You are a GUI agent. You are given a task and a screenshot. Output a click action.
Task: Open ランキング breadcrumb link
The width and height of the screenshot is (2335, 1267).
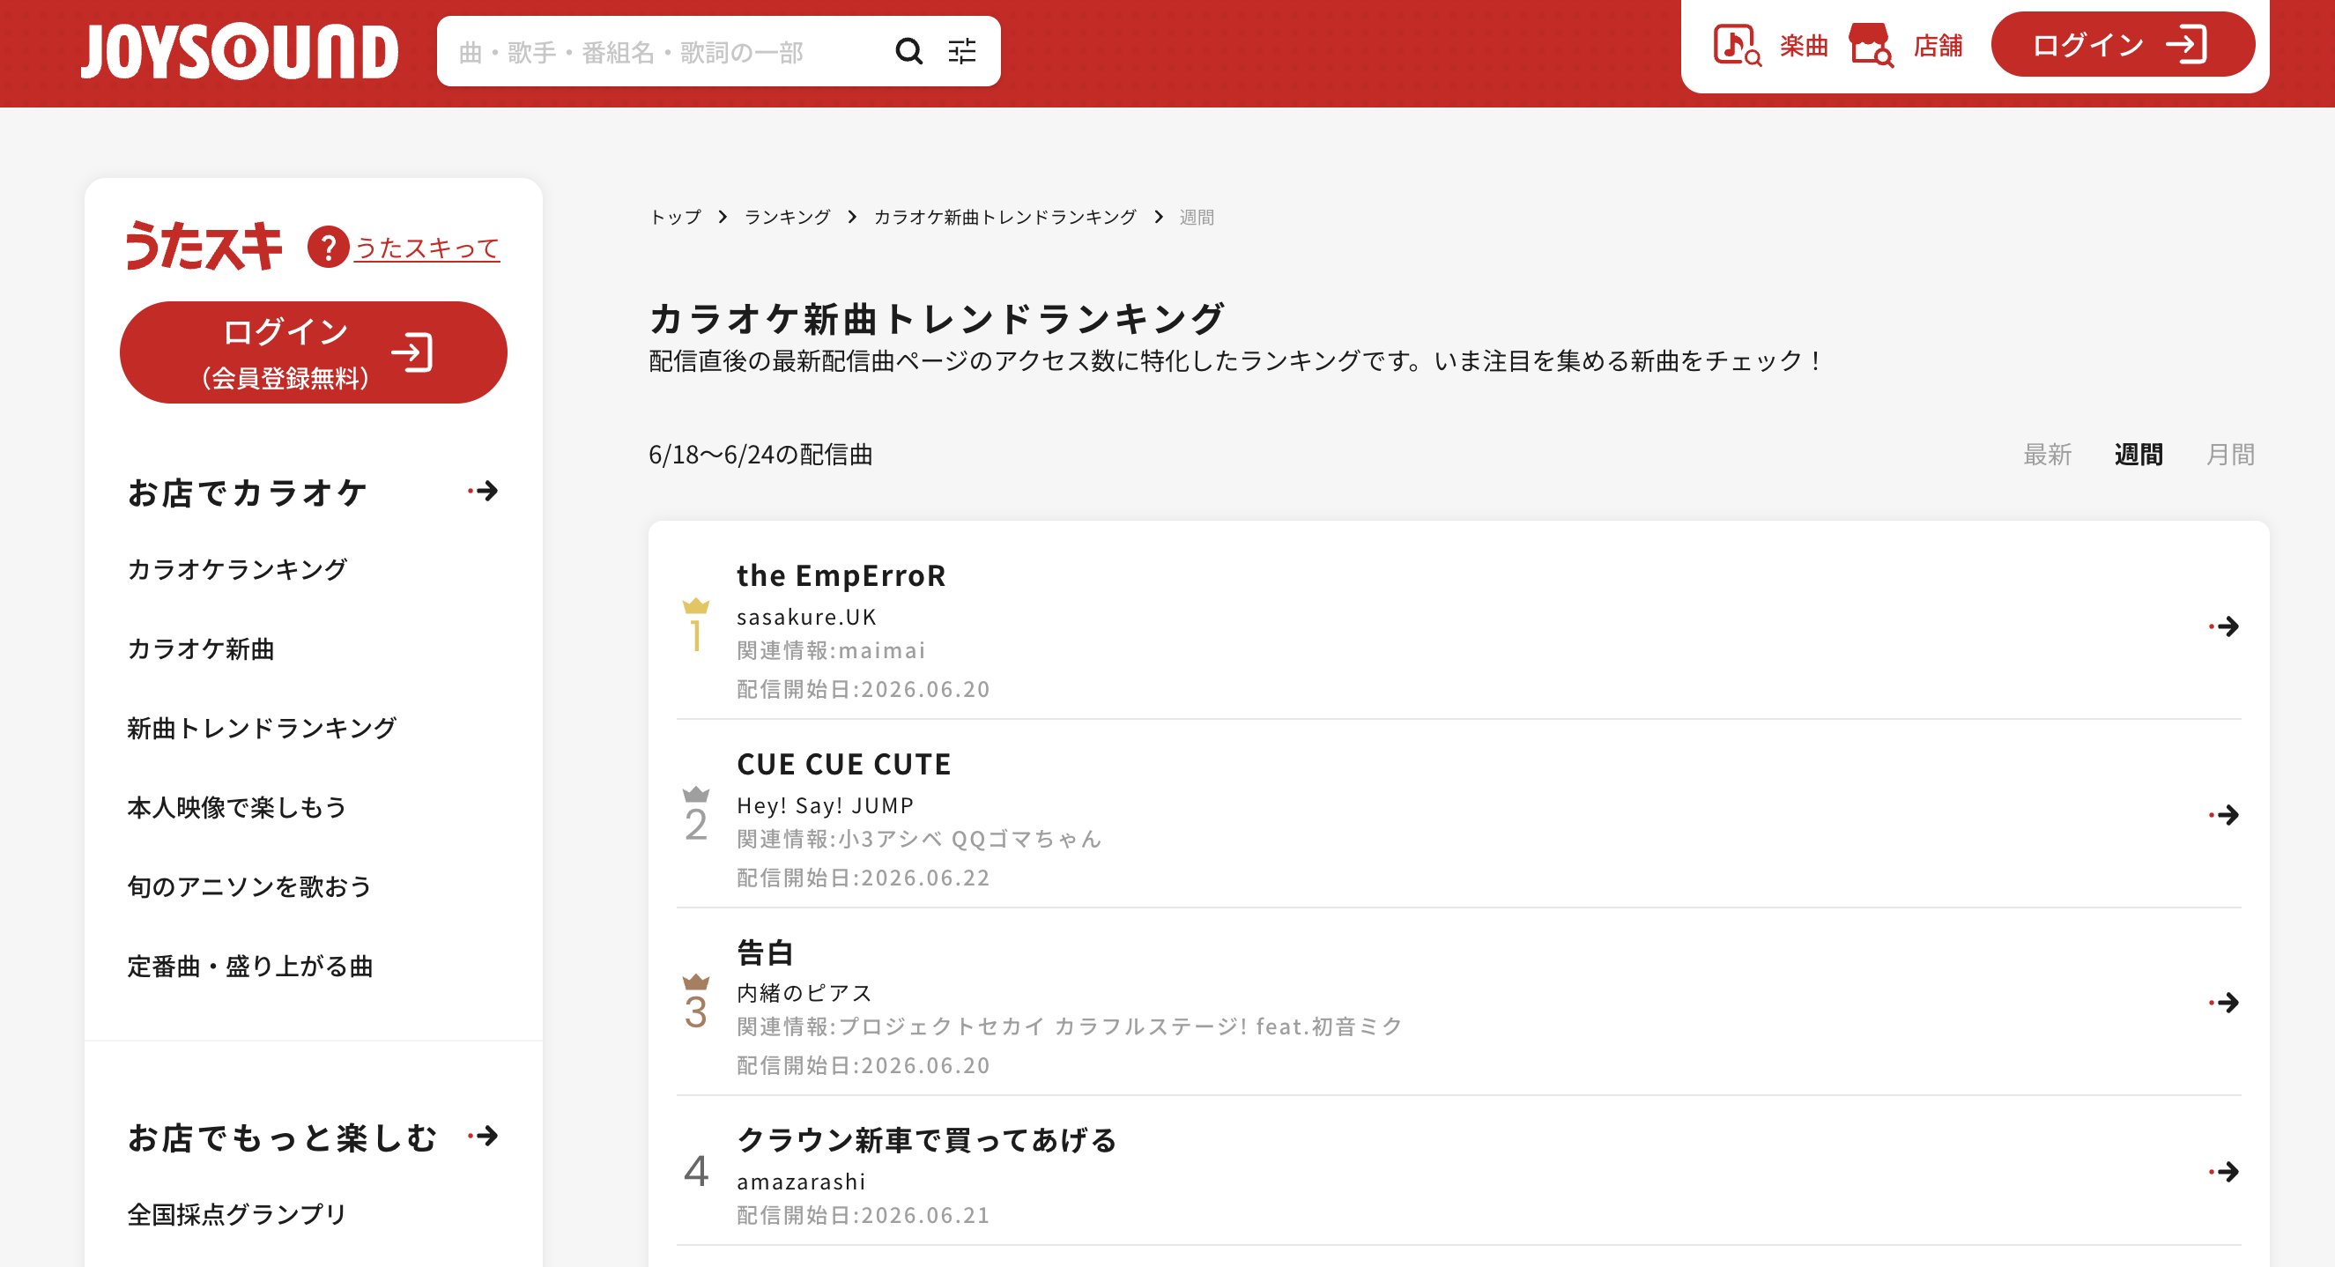(787, 218)
